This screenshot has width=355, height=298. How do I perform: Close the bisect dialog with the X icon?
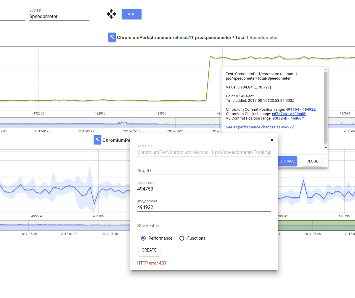coord(272,140)
